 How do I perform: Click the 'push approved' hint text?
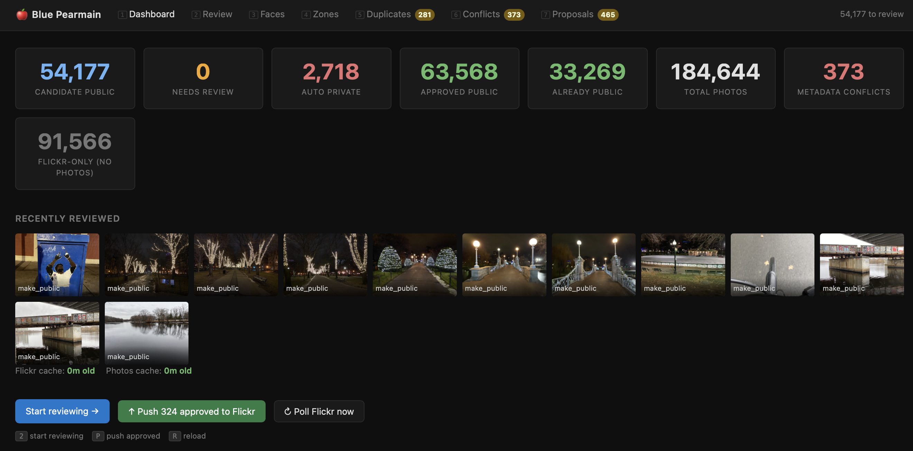click(x=133, y=436)
